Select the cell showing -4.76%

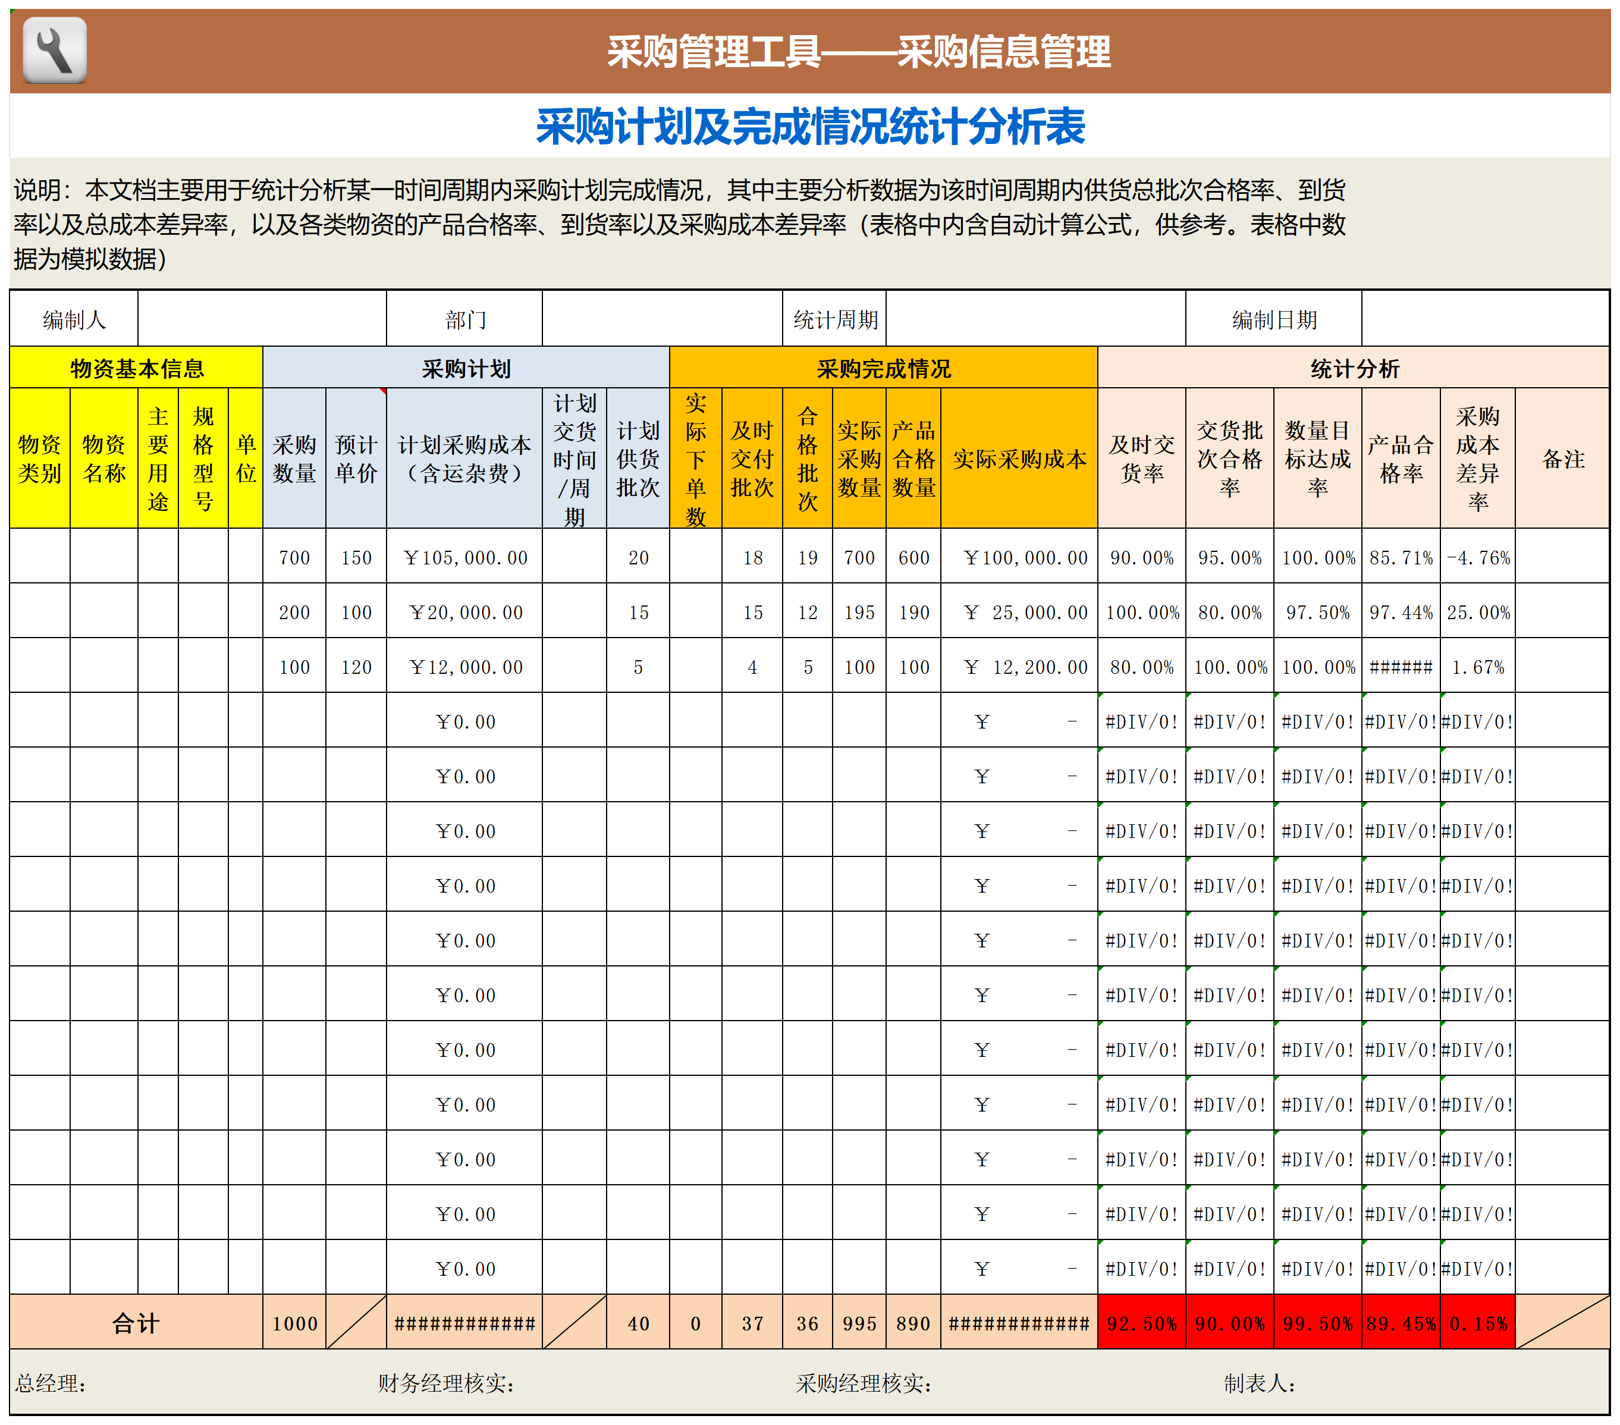(1478, 556)
